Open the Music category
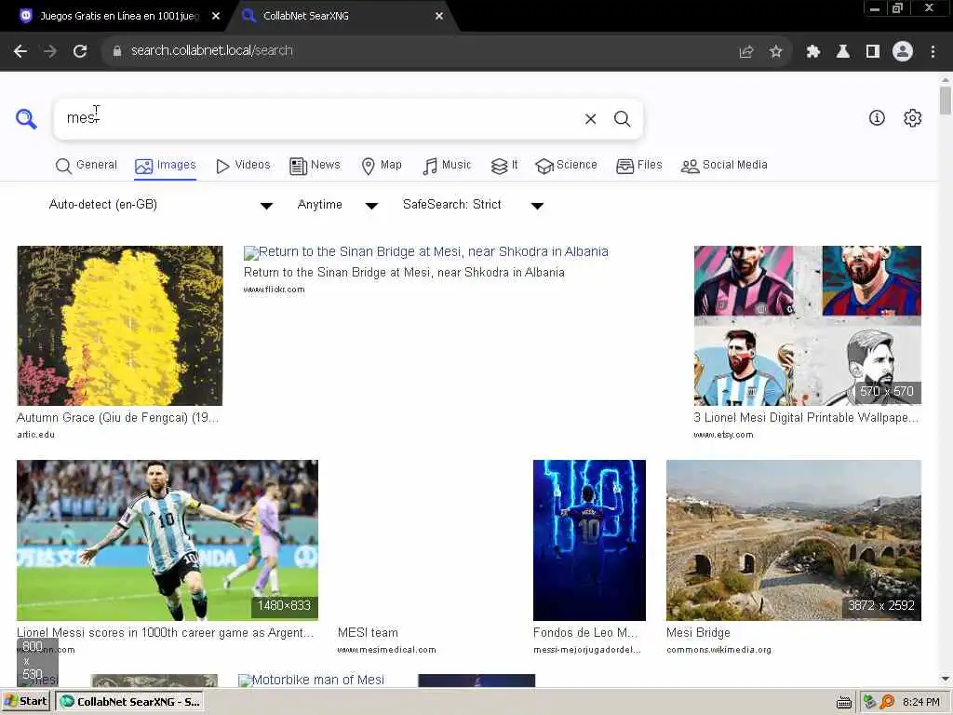 [x=447, y=166]
